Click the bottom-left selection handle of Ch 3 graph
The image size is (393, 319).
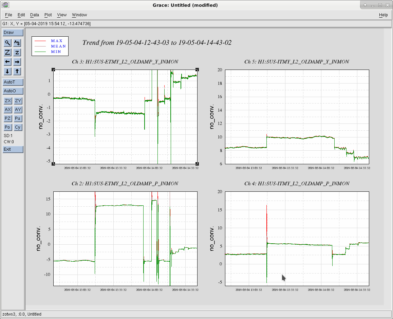[x=53, y=164]
